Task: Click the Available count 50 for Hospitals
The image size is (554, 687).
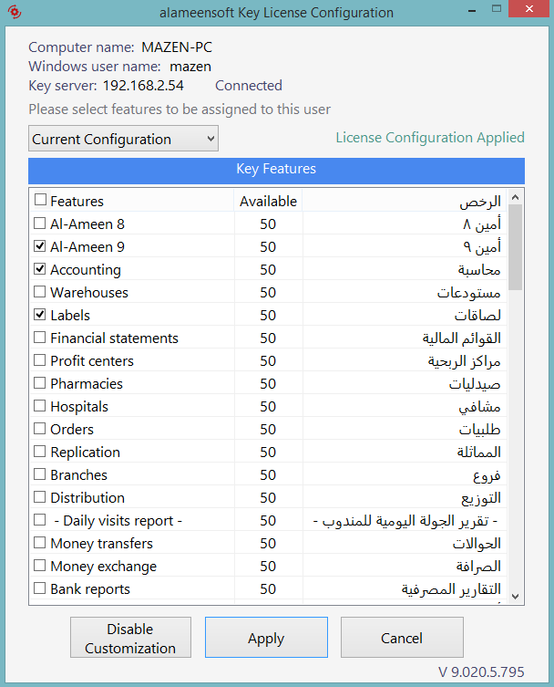Action: 268,406
